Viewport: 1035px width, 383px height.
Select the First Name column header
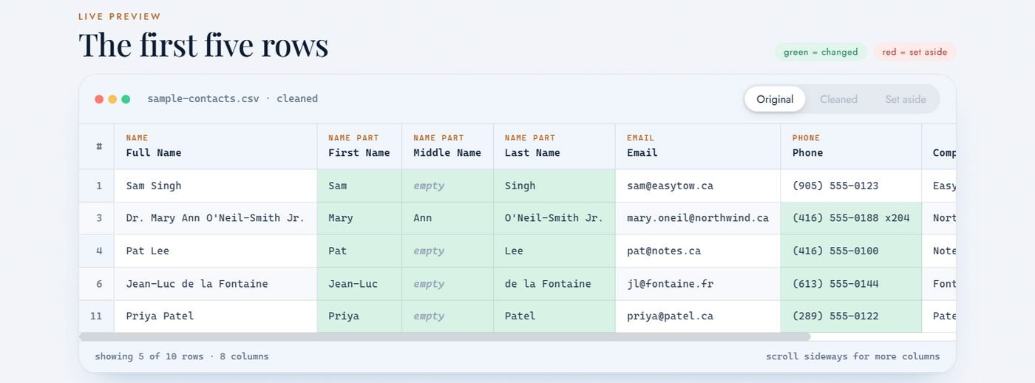click(359, 146)
